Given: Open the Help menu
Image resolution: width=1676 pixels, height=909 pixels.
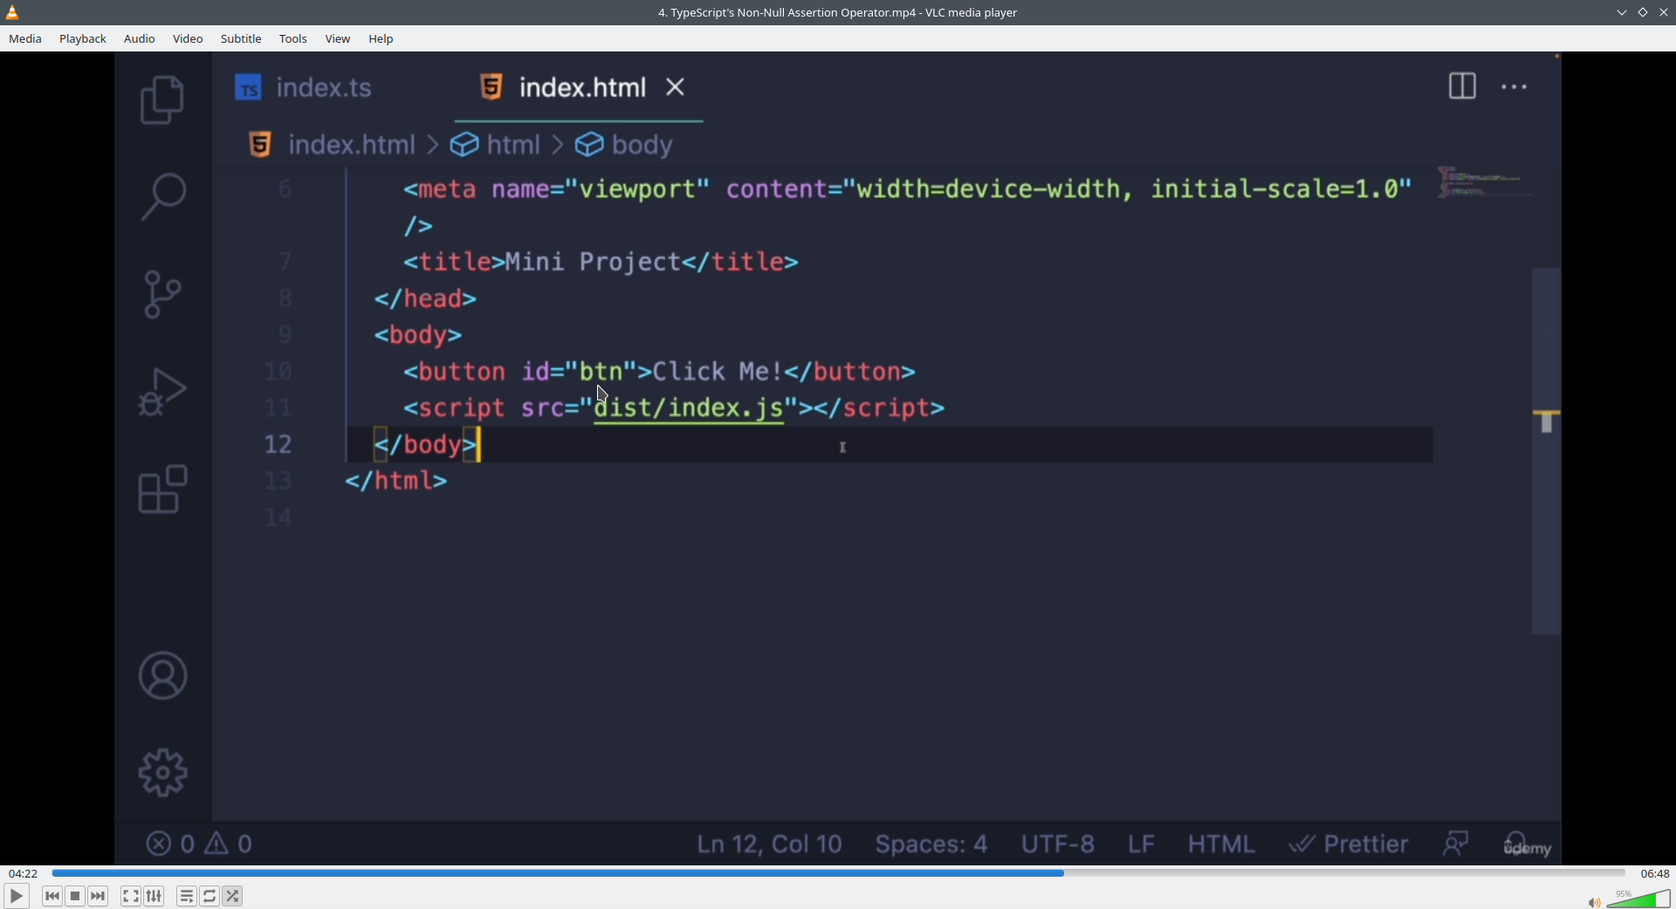Looking at the screenshot, I should pyautogui.click(x=381, y=39).
